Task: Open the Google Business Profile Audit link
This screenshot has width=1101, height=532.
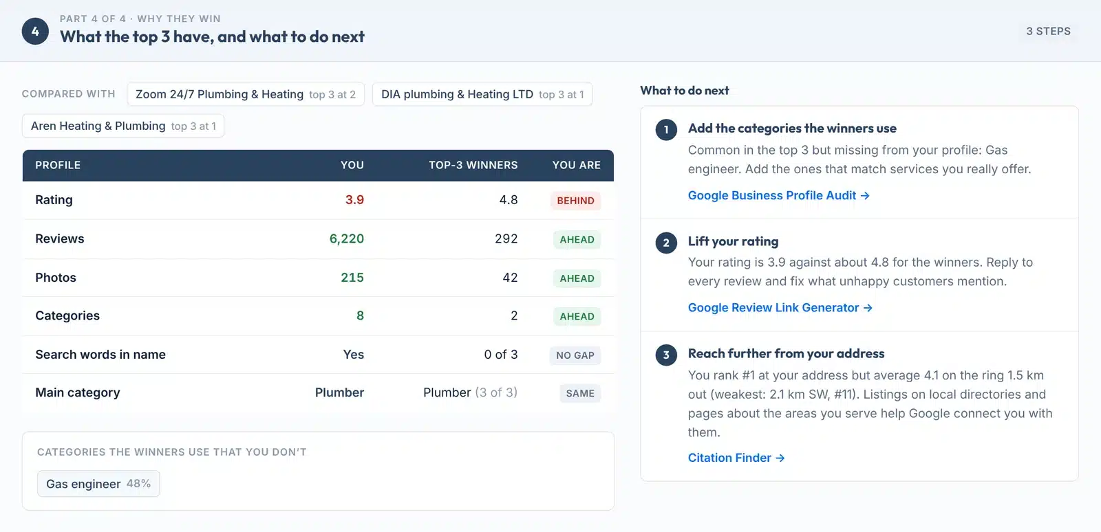Action: pos(778,195)
